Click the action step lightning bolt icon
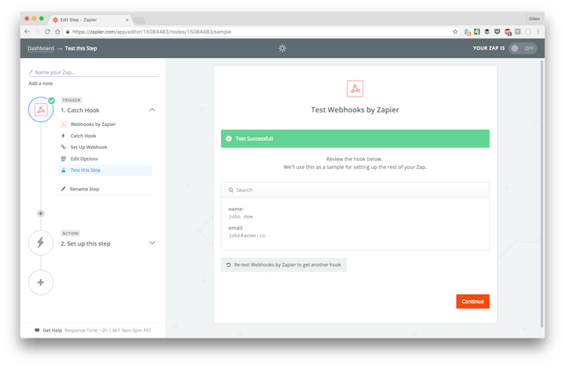 click(41, 243)
